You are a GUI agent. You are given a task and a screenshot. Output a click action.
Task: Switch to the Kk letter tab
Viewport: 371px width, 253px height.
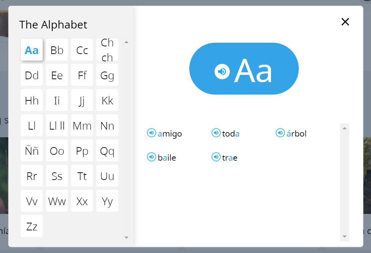(x=107, y=100)
